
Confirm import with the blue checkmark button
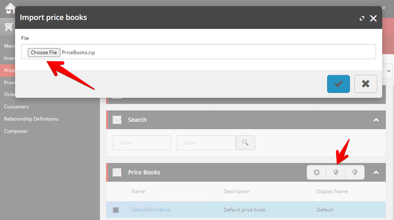[338, 84]
